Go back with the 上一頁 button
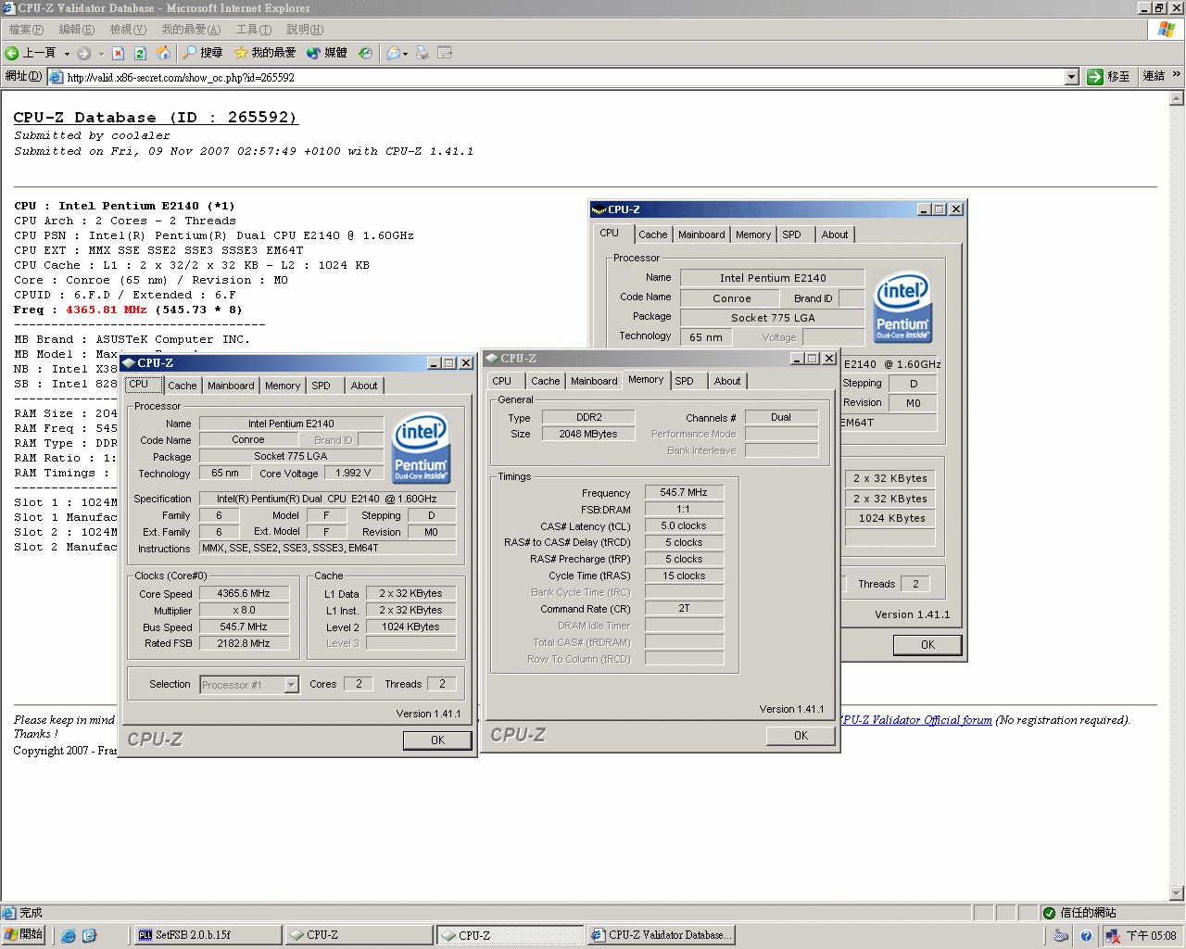This screenshot has height=949, width=1186. pos(31,53)
